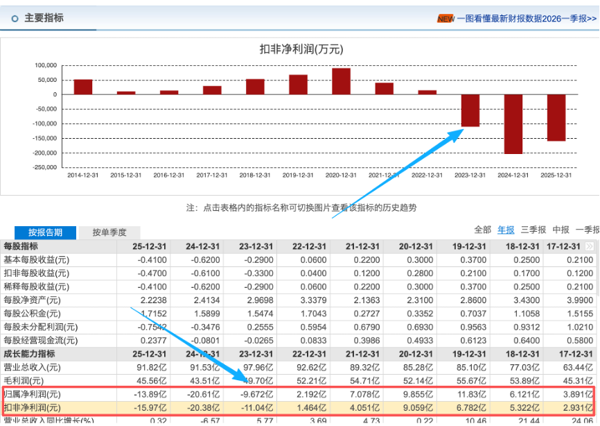This screenshot has height=426, width=600.
Task: Click the -150,000 y-axis label
Action: (44, 138)
